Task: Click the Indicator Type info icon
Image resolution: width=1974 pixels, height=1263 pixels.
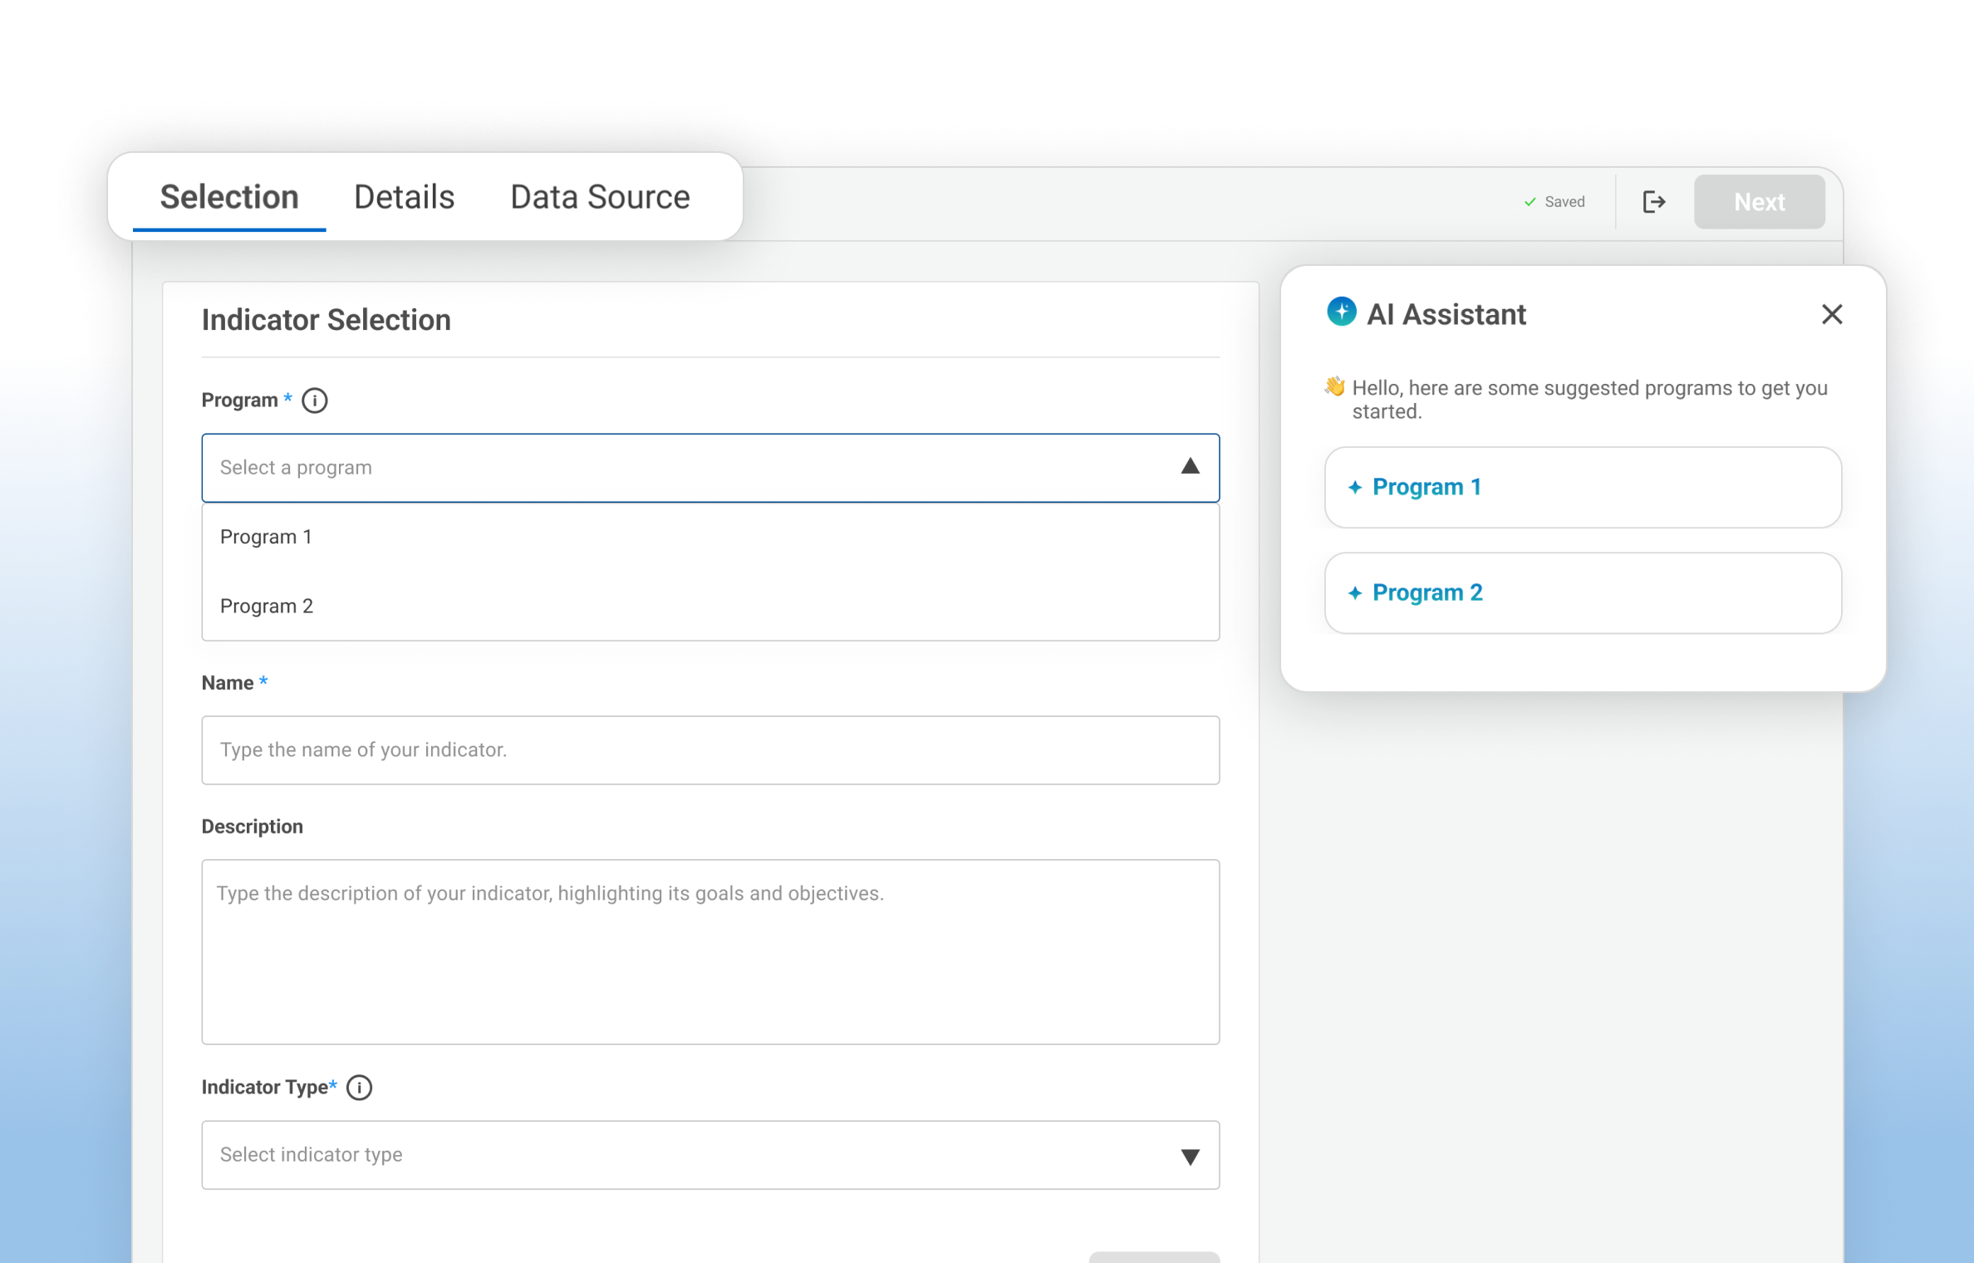Action: pos(359,1088)
